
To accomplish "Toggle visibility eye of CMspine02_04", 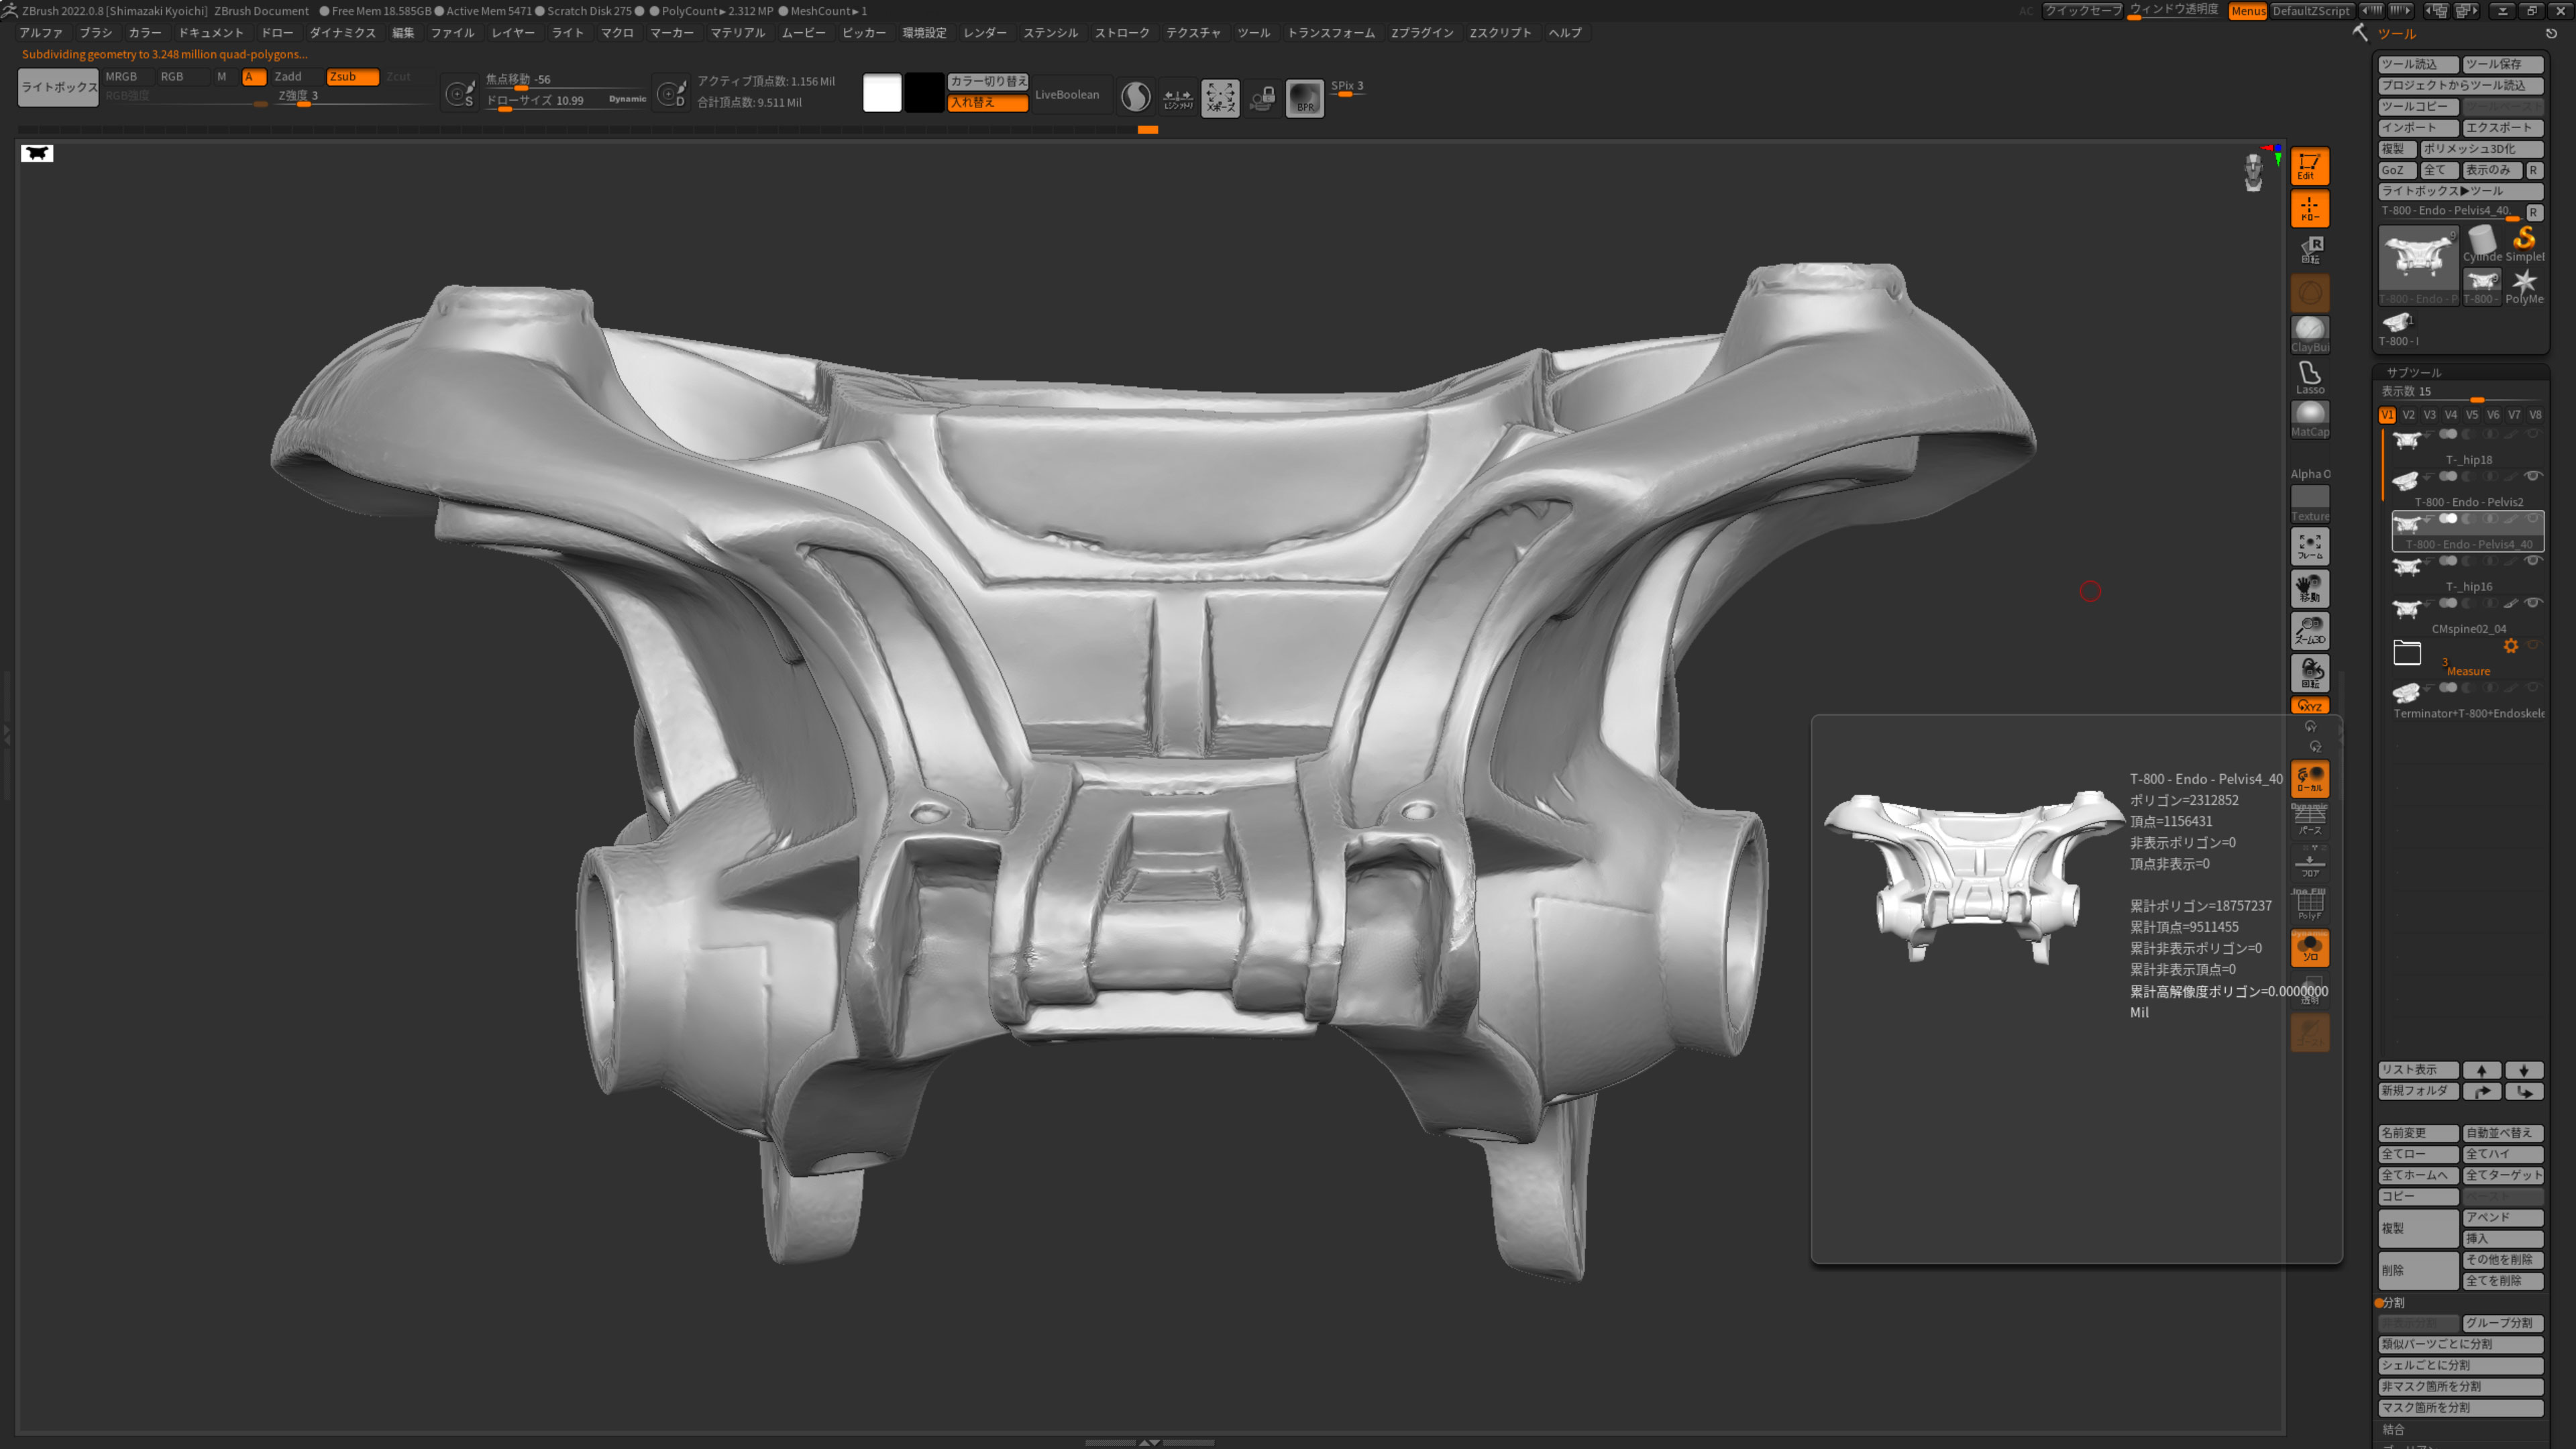I will pos(2533,603).
